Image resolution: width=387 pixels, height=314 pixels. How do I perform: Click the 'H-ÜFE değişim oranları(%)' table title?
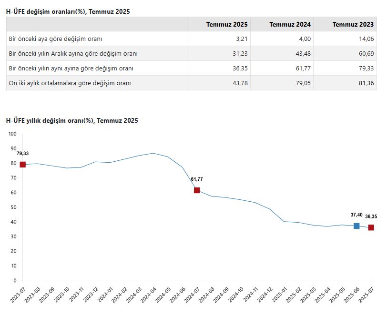[x=68, y=11]
